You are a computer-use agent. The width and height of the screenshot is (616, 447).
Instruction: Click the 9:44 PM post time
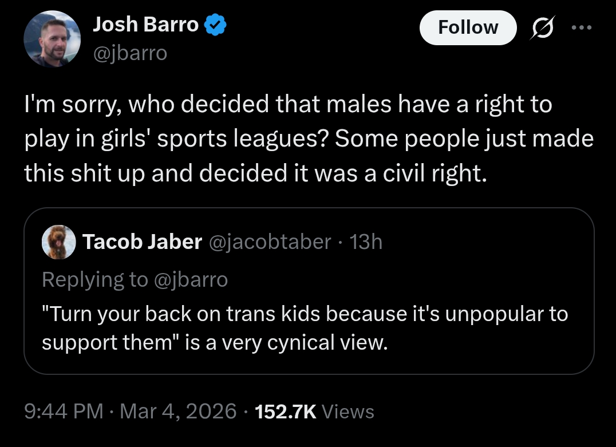tap(64, 411)
